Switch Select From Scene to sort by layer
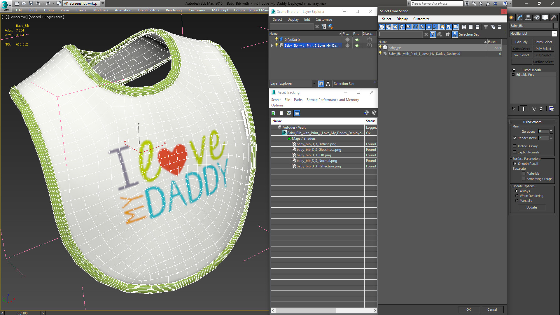560x315 pixels. click(448, 34)
